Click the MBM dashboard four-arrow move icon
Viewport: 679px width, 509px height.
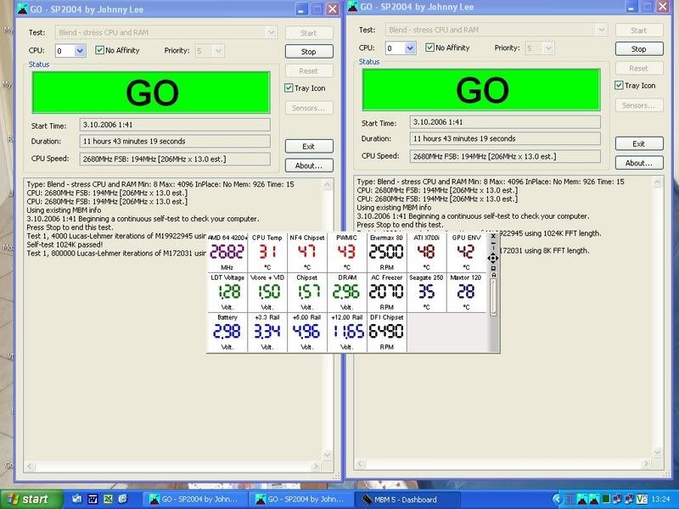click(493, 259)
